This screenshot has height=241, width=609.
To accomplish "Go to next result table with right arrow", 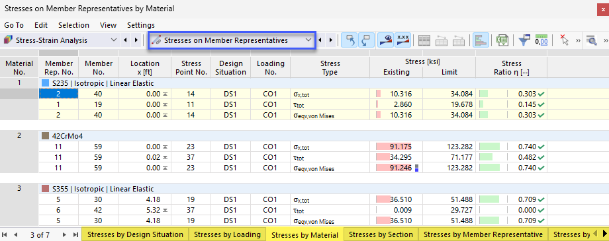I will tap(331, 40).
